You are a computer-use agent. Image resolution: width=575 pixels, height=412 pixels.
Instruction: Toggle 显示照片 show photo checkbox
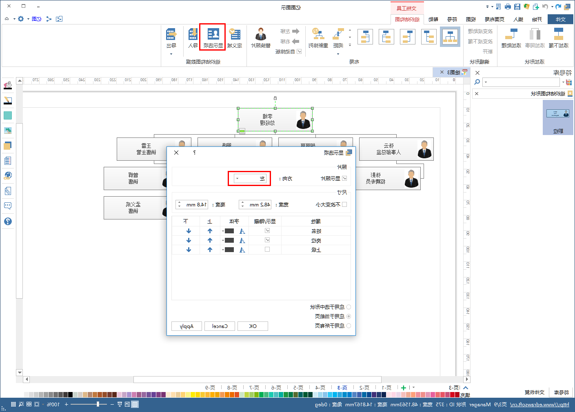point(344,178)
